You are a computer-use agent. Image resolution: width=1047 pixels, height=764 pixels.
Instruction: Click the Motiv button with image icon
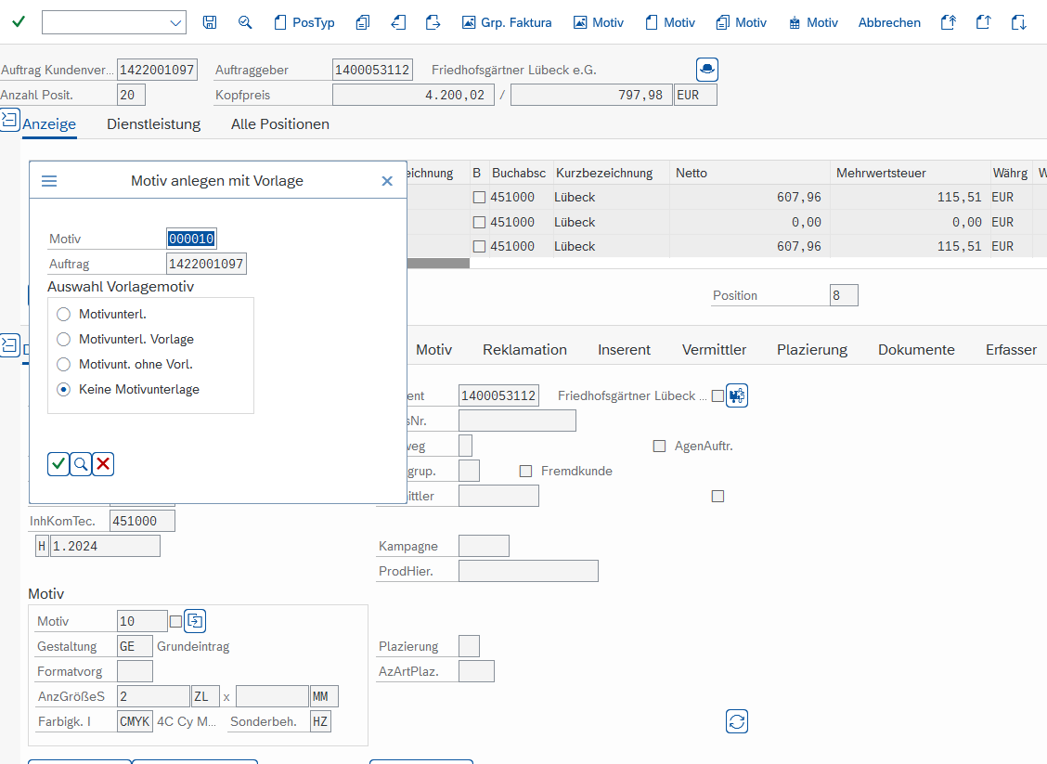tap(599, 22)
